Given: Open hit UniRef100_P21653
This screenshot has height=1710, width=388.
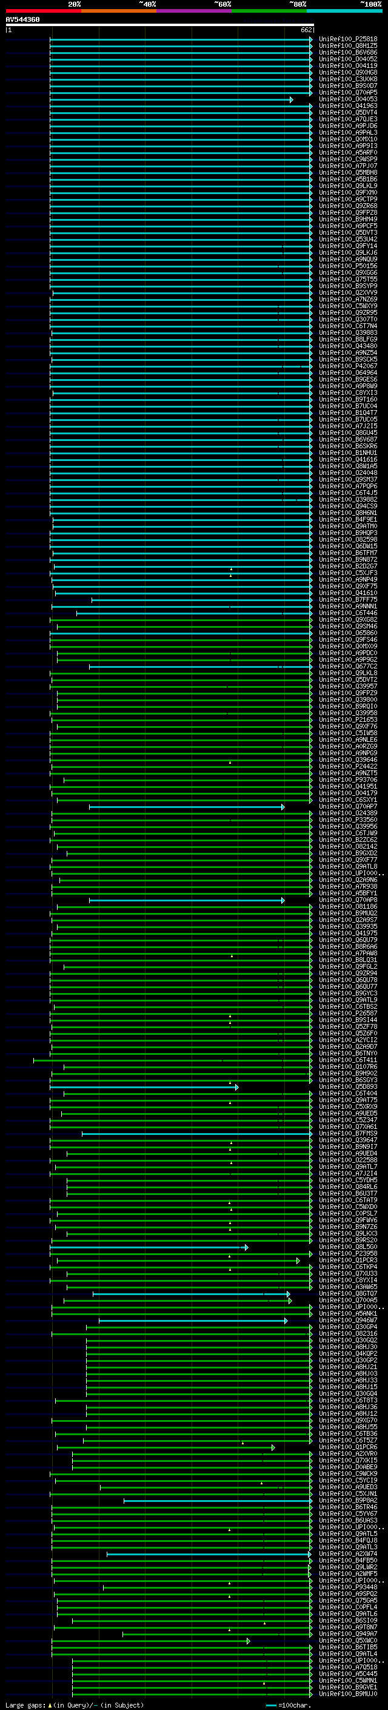Looking at the screenshot, I should click(x=347, y=720).
